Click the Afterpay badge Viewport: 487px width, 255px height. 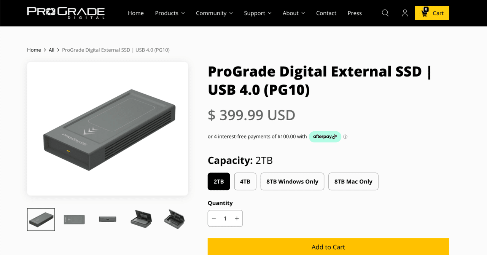point(325,137)
